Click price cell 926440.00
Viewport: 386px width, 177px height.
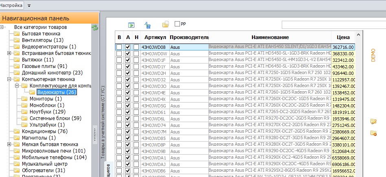click(343, 73)
